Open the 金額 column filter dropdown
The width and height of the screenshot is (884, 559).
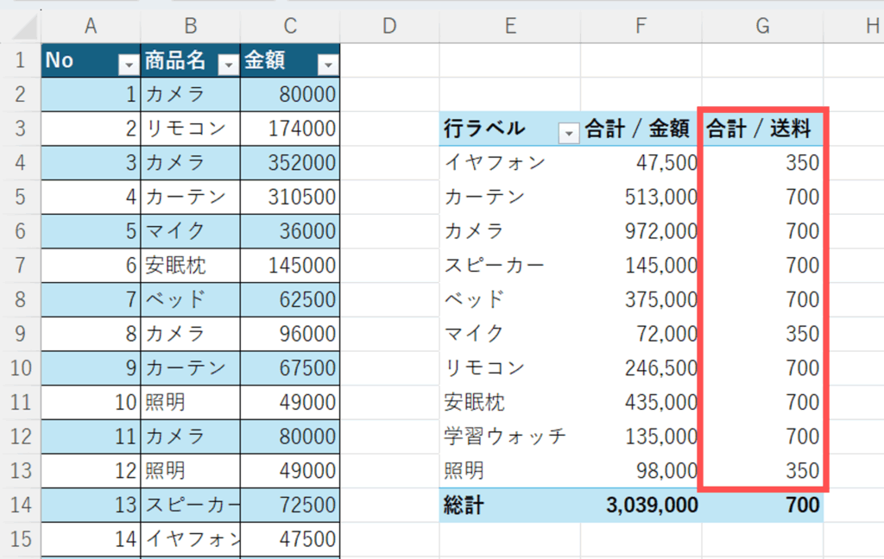click(x=328, y=65)
